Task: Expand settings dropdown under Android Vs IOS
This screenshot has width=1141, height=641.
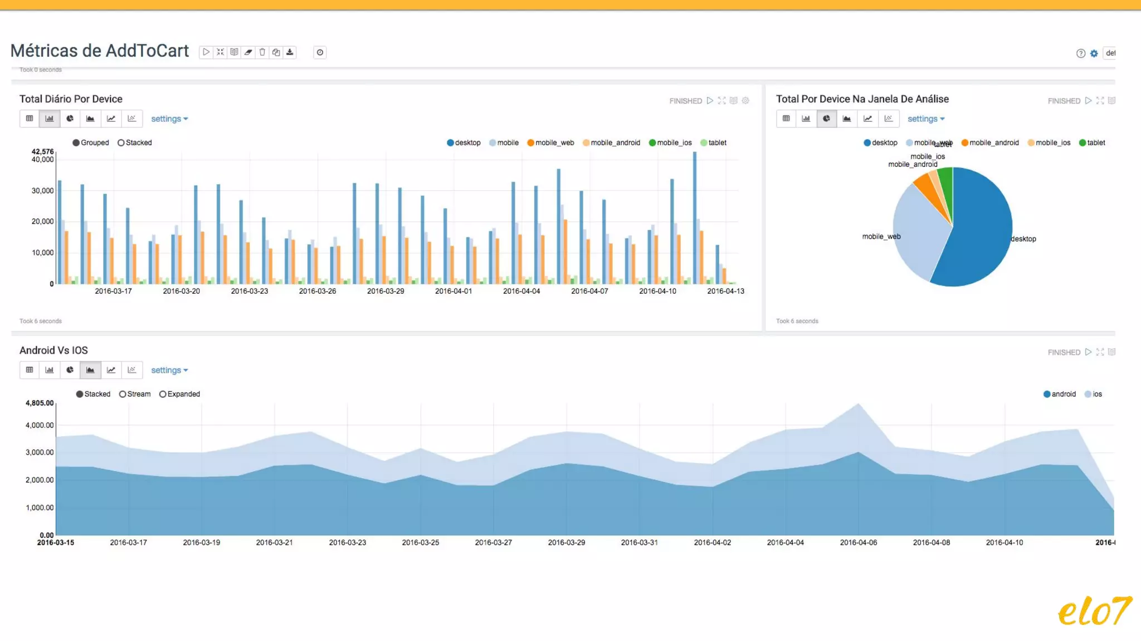Action: tap(169, 371)
